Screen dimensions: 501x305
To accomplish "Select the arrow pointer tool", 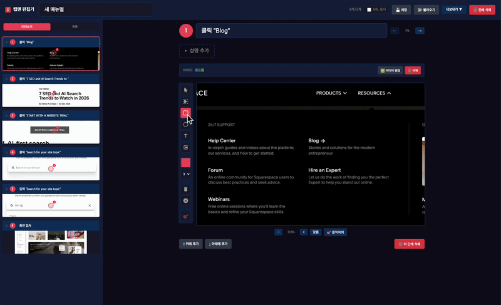I will click(x=185, y=90).
